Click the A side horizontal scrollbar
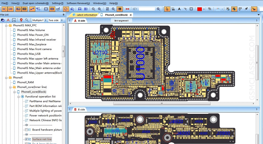263x144 pixels. (162, 103)
